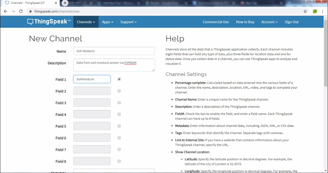Click the green extension icon in toolbar

315,11
